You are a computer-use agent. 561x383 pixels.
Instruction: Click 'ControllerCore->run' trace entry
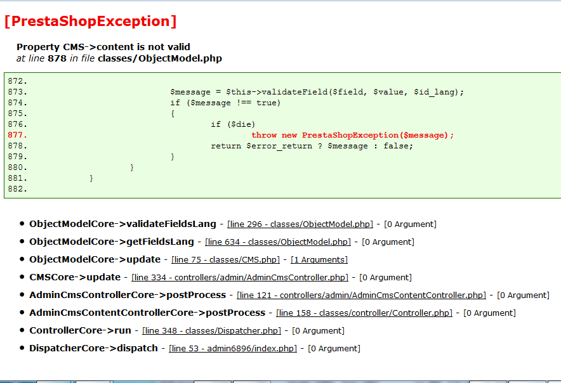(80, 330)
